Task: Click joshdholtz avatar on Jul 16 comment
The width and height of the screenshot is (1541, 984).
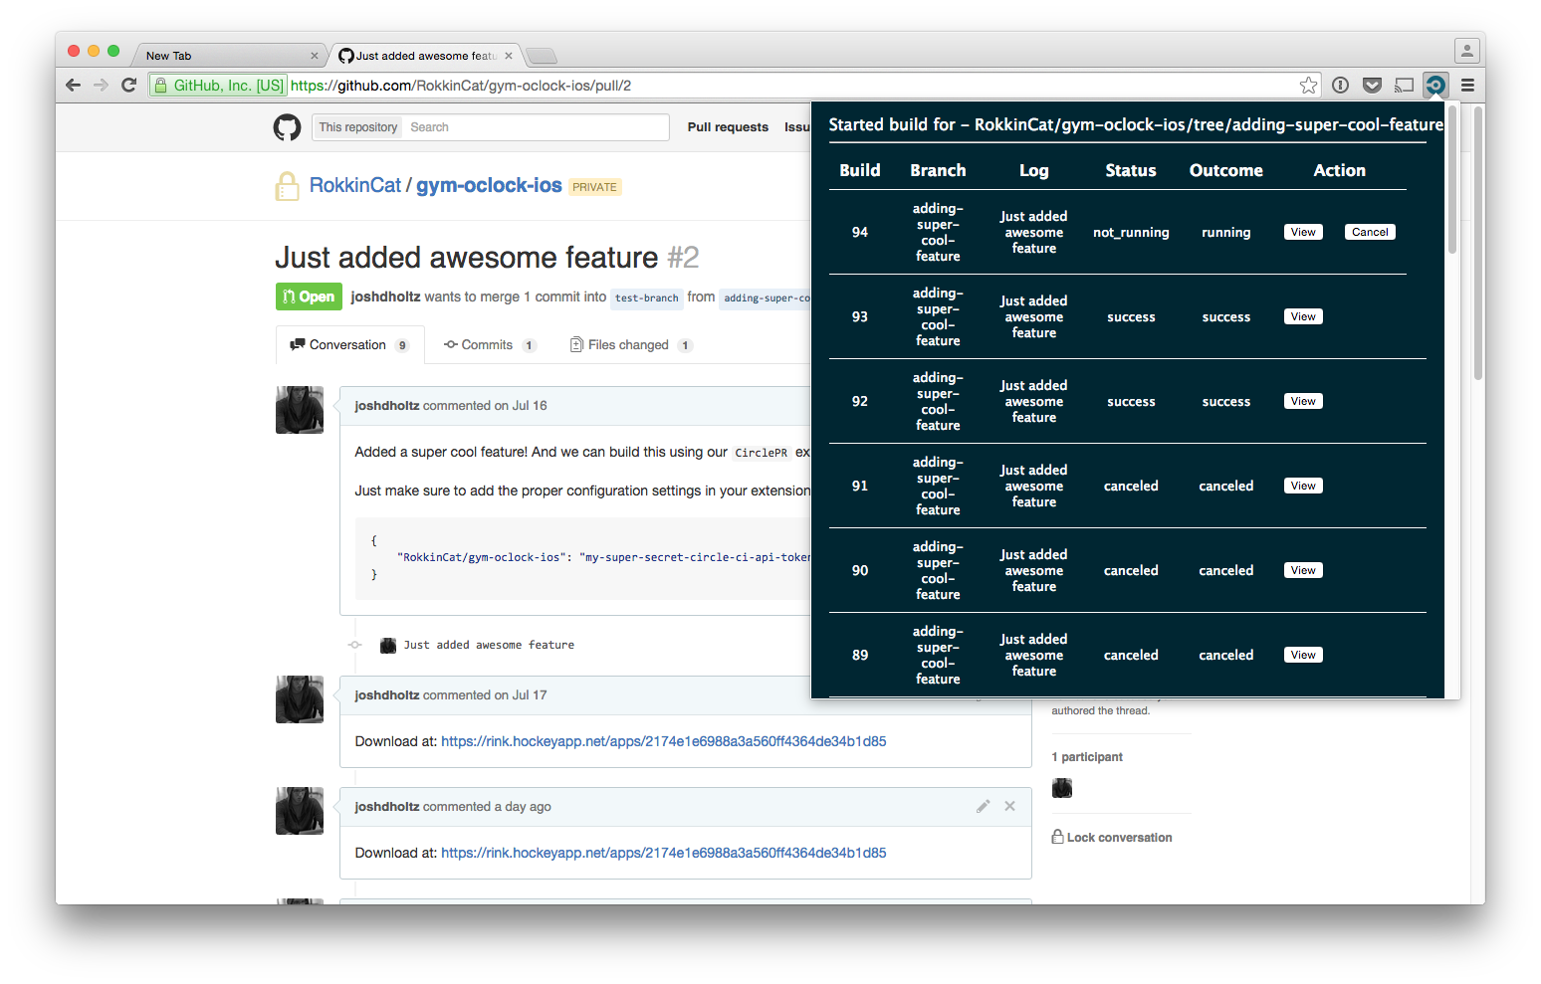Action: pyautogui.click(x=300, y=410)
